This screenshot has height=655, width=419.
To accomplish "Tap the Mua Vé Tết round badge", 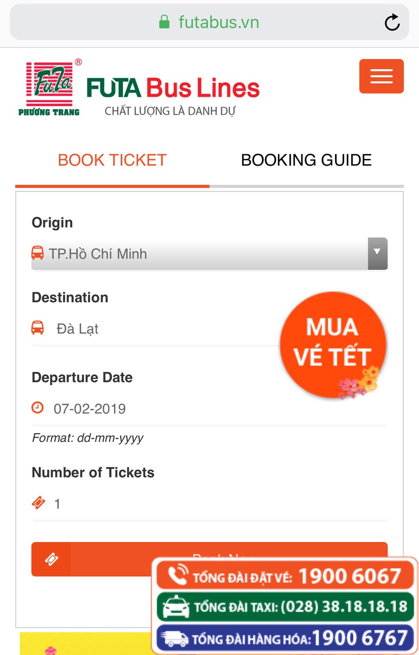I will click(x=333, y=345).
